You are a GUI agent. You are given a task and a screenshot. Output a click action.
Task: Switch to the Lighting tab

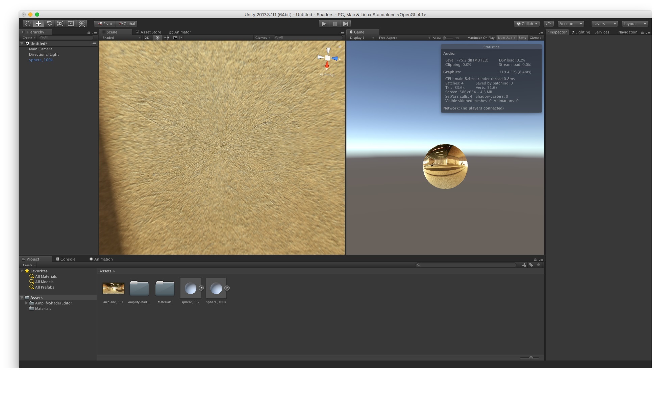click(580, 32)
